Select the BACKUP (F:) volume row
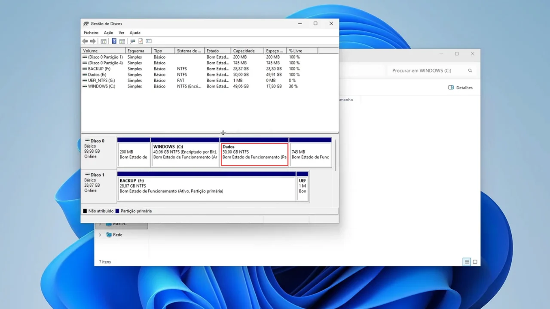550x309 pixels. pyautogui.click(x=200, y=69)
